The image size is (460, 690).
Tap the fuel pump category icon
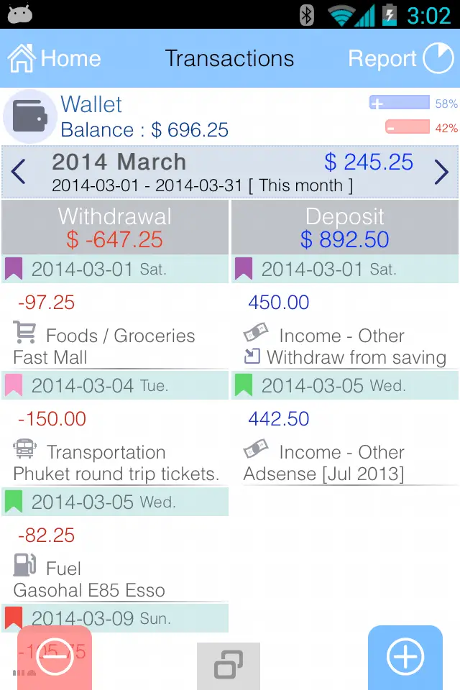(x=25, y=566)
